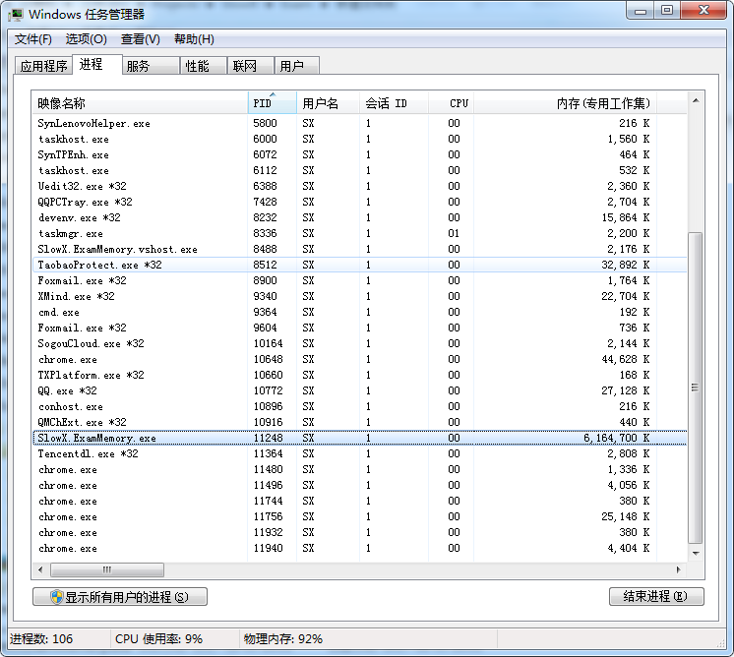Image resolution: width=734 pixels, height=657 pixels.
Task: Select the QQPCTray.exe *32 process
Action: coord(359,202)
